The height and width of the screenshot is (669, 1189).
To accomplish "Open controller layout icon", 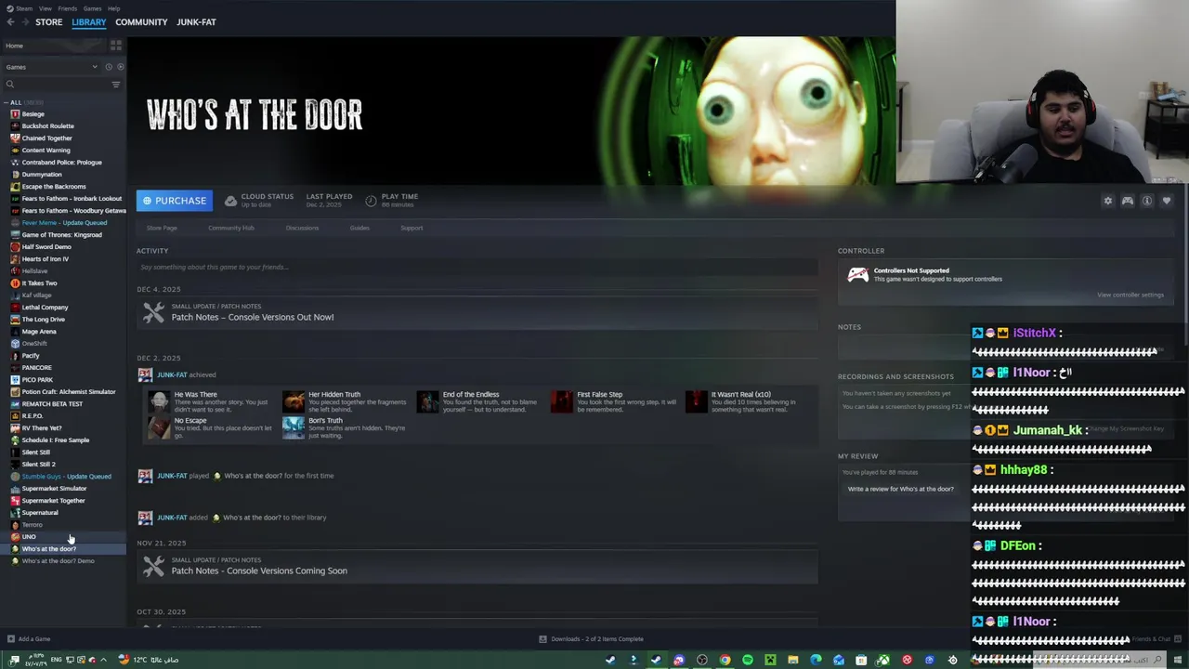I will click(1128, 201).
